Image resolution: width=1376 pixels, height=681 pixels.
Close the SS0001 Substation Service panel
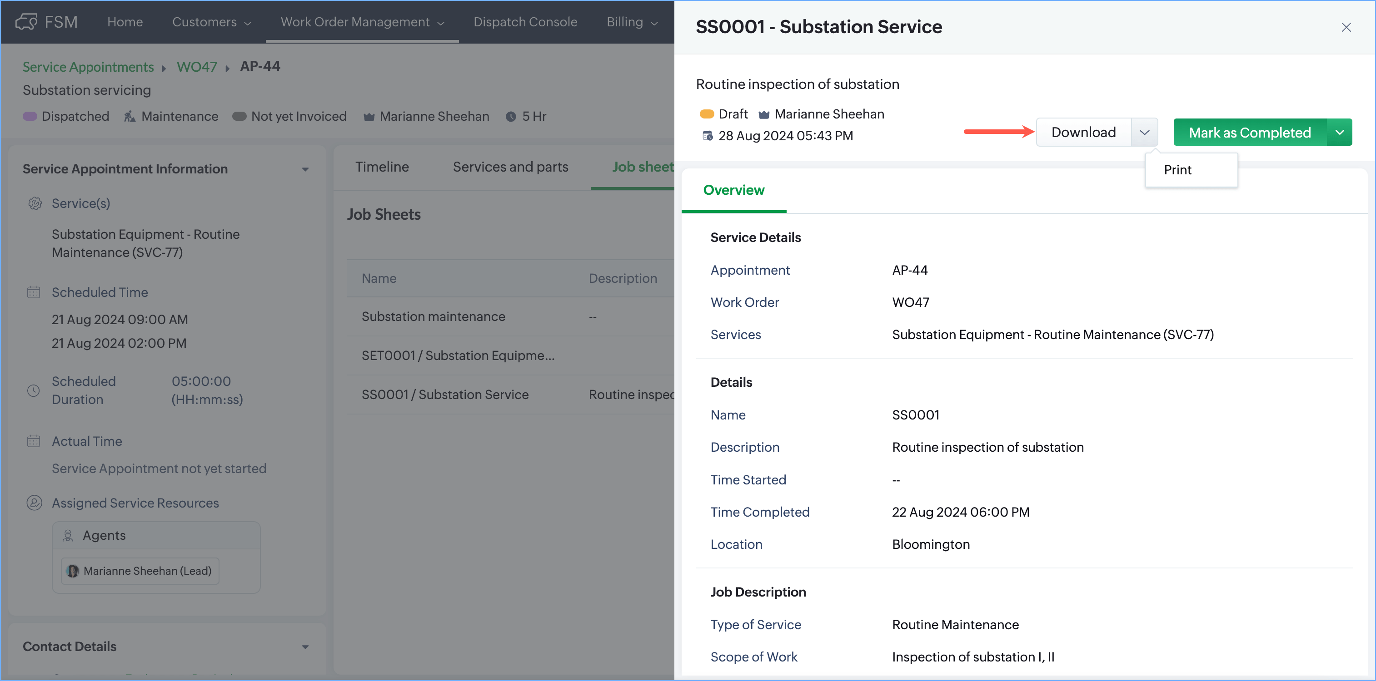(1346, 27)
